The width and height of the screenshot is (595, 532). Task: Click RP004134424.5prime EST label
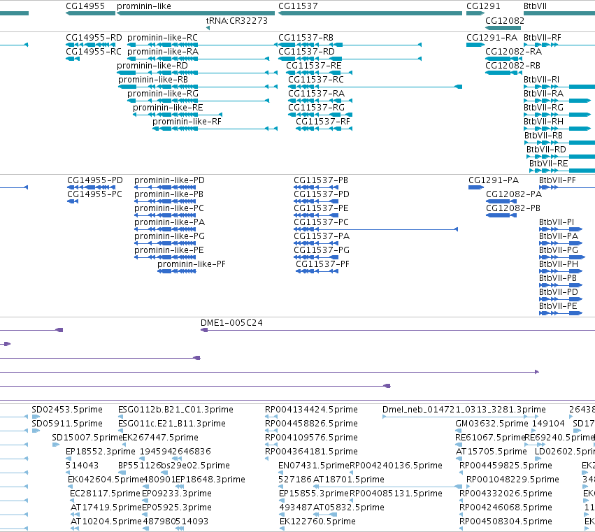tap(311, 410)
